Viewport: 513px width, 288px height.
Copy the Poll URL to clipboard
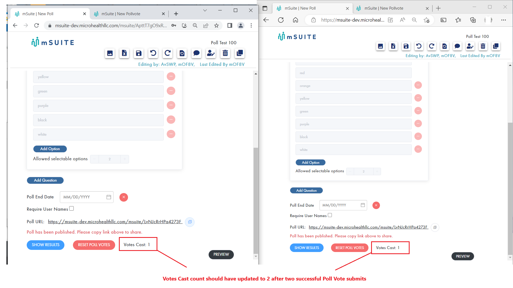pos(190,222)
